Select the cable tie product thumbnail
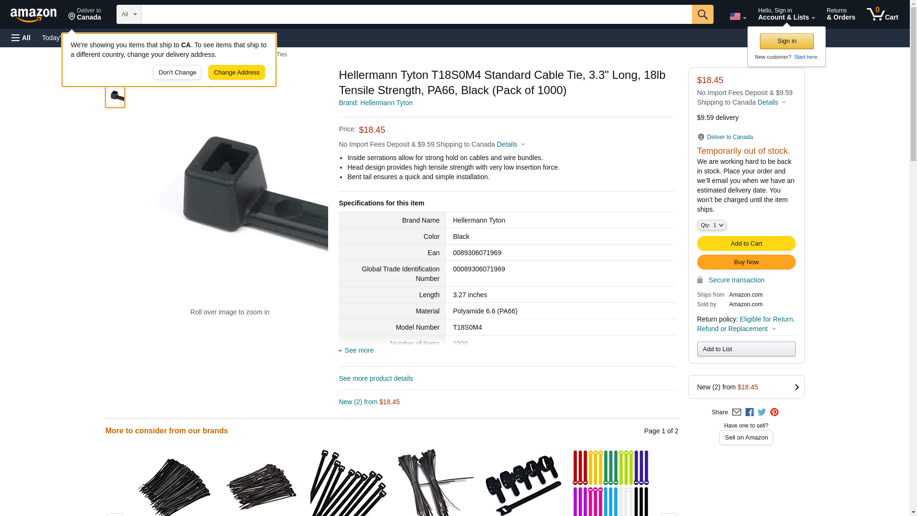This screenshot has width=917, height=516. (x=115, y=96)
